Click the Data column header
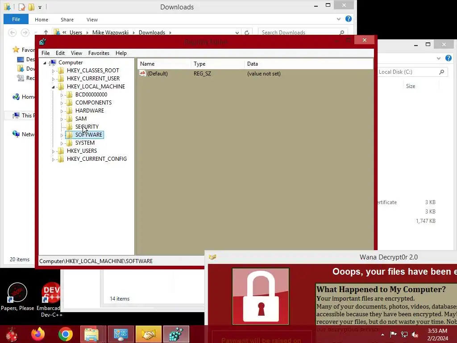 309,63
